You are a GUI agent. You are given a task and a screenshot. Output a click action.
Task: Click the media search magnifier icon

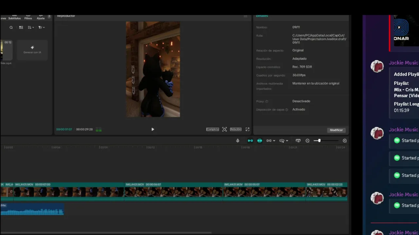11,27
